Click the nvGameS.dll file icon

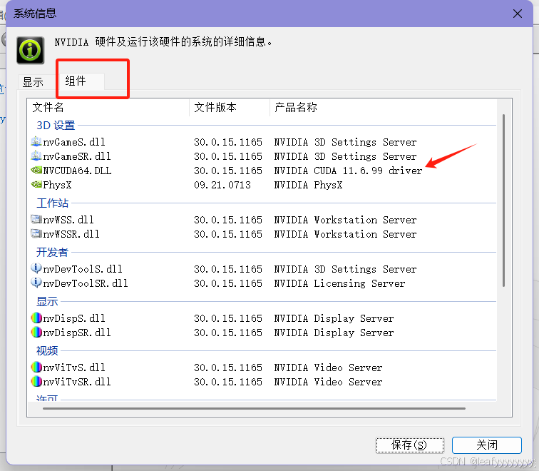pos(36,142)
